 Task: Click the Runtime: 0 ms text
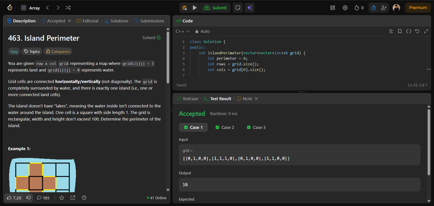(224, 113)
